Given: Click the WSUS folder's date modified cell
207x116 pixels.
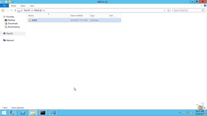Looking at the screenshot, I should coord(79,20).
